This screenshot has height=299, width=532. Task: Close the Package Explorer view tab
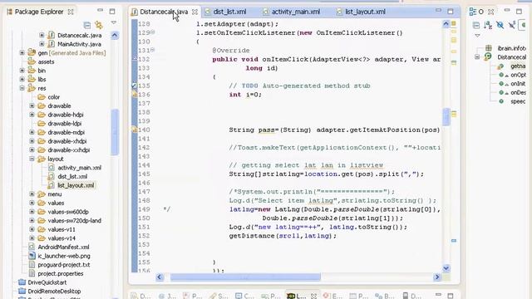[71, 12]
